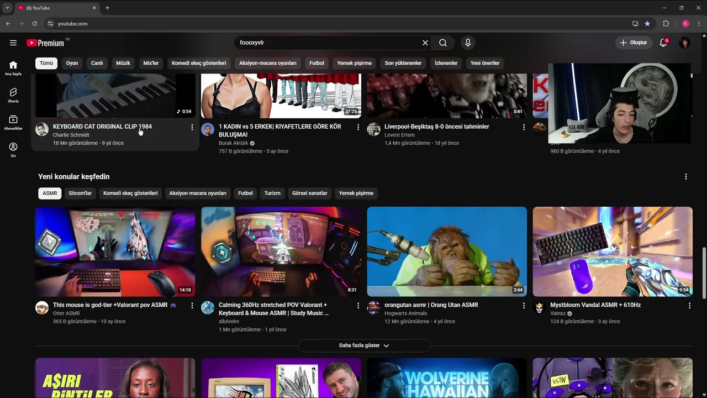The height and width of the screenshot is (398, 707).
Task: Open options for Mystbloom Vandal ASMR video
Action: click(x=689, y=306)
